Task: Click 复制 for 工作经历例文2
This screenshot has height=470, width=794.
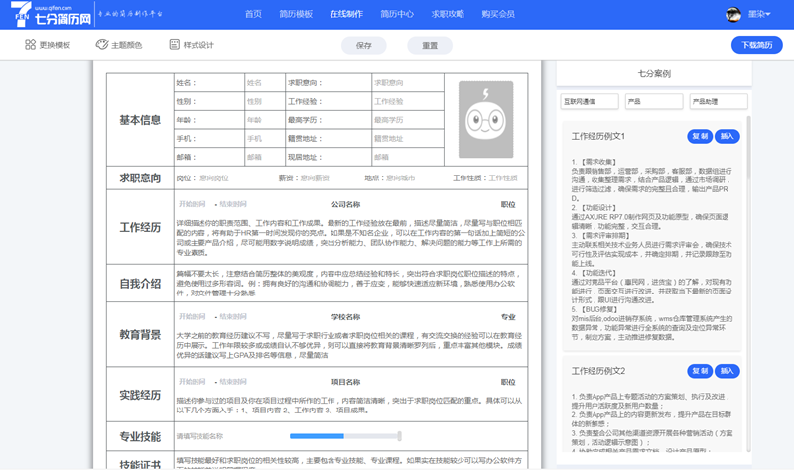Action: coord(700,371)
